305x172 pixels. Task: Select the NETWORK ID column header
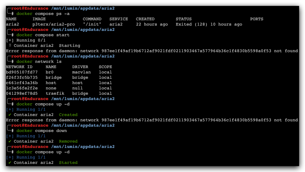pos(19,67)
